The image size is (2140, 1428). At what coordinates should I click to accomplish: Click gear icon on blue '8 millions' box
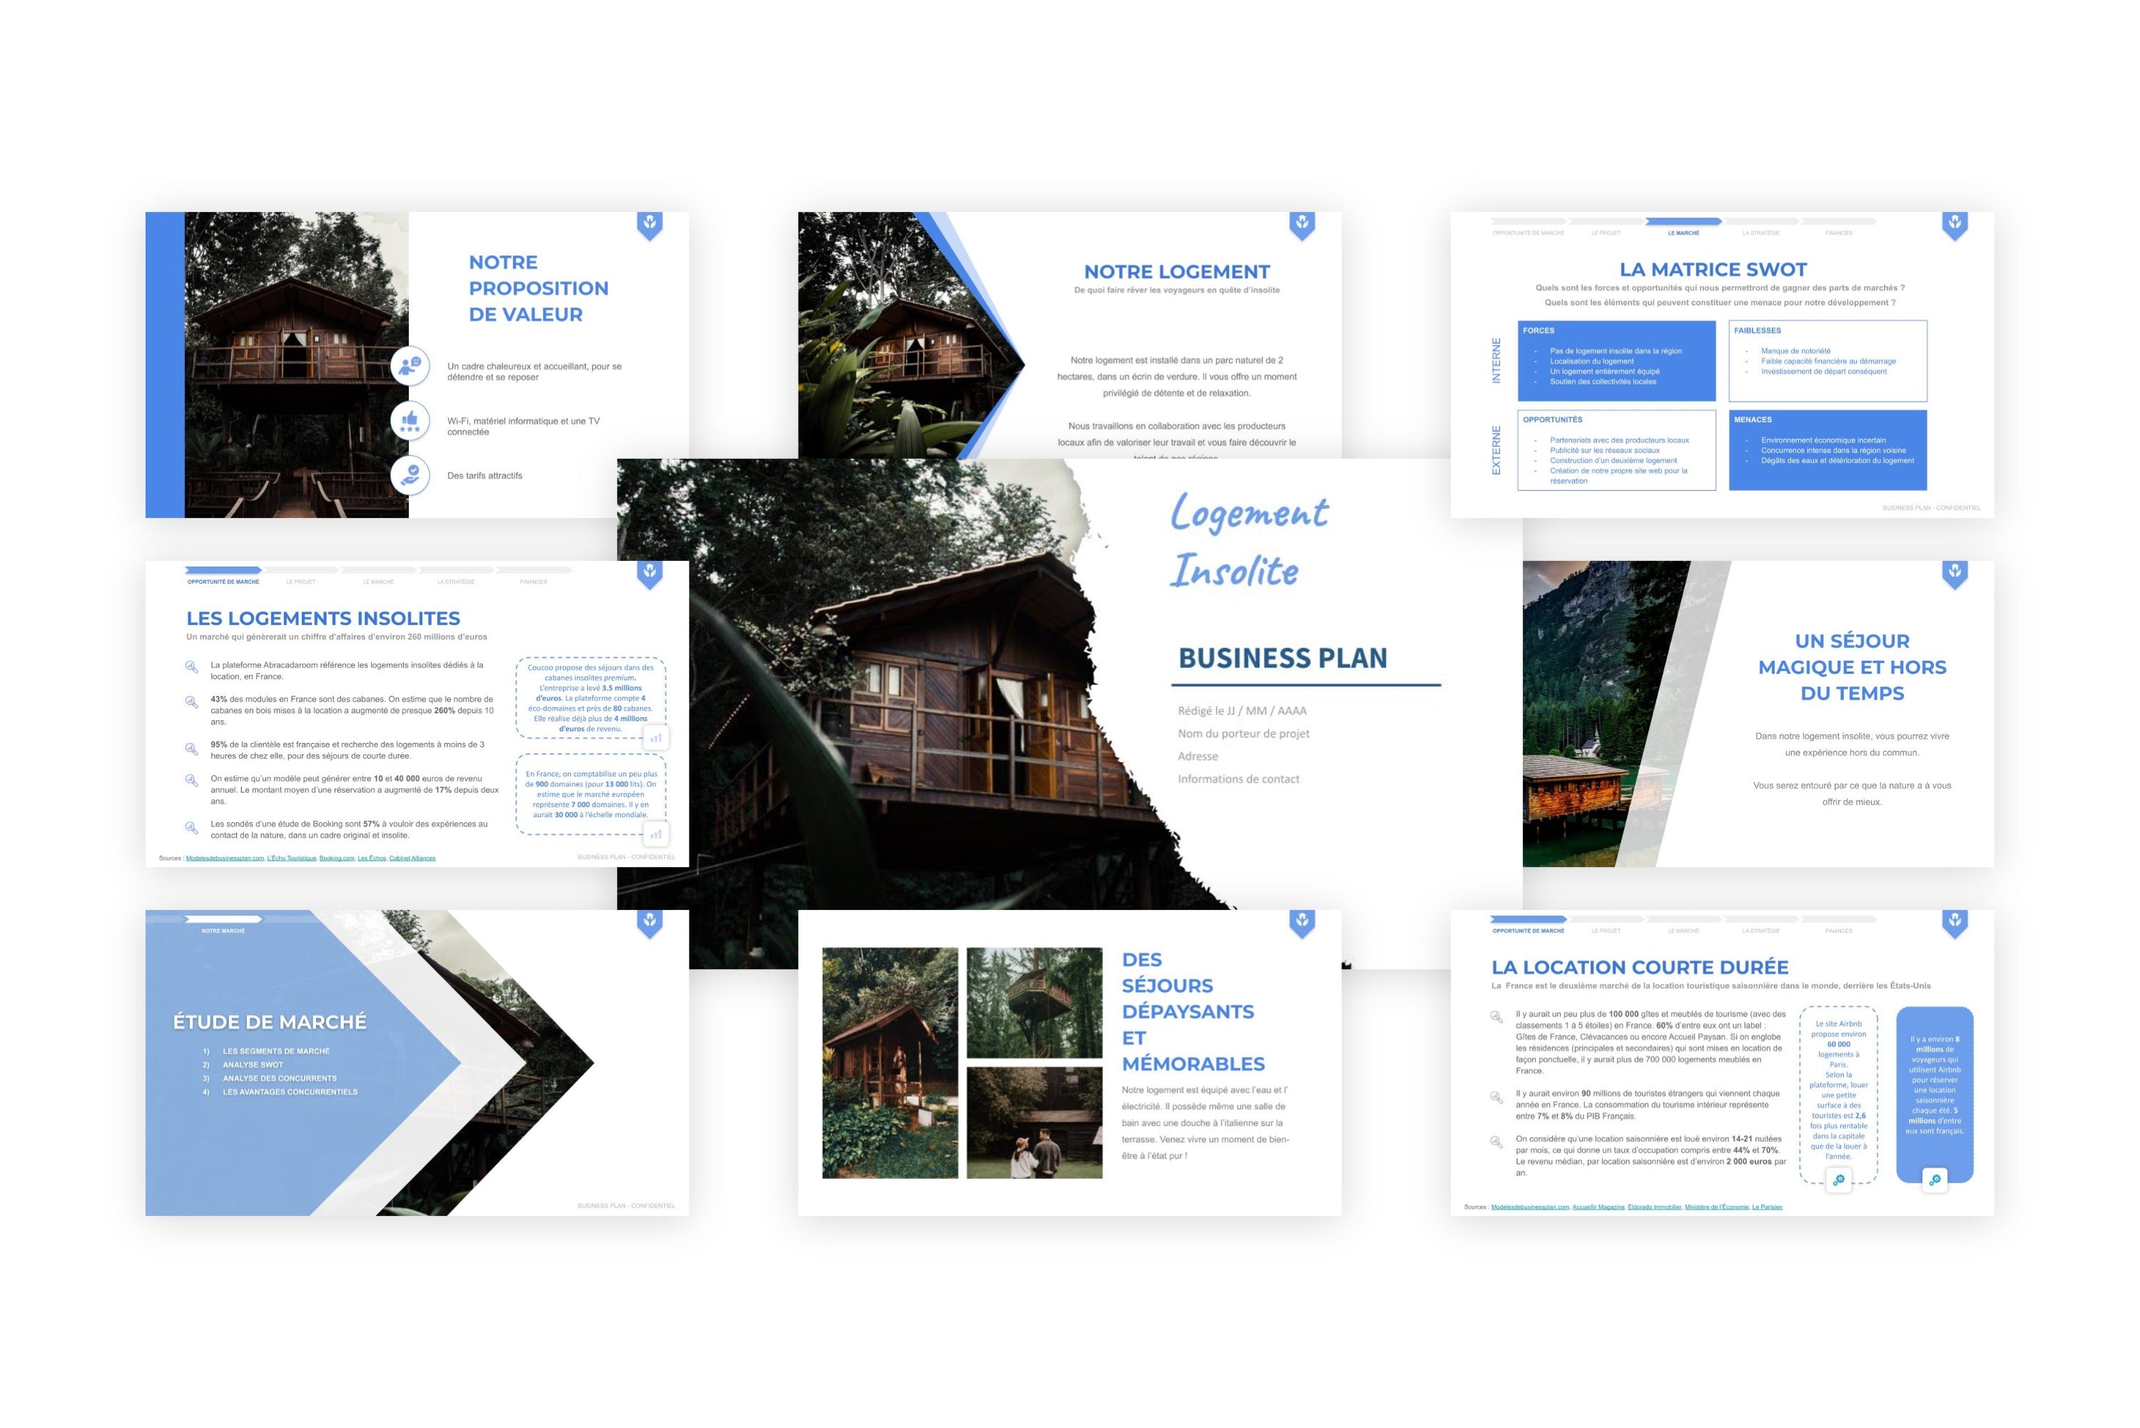[1934, 1180]
